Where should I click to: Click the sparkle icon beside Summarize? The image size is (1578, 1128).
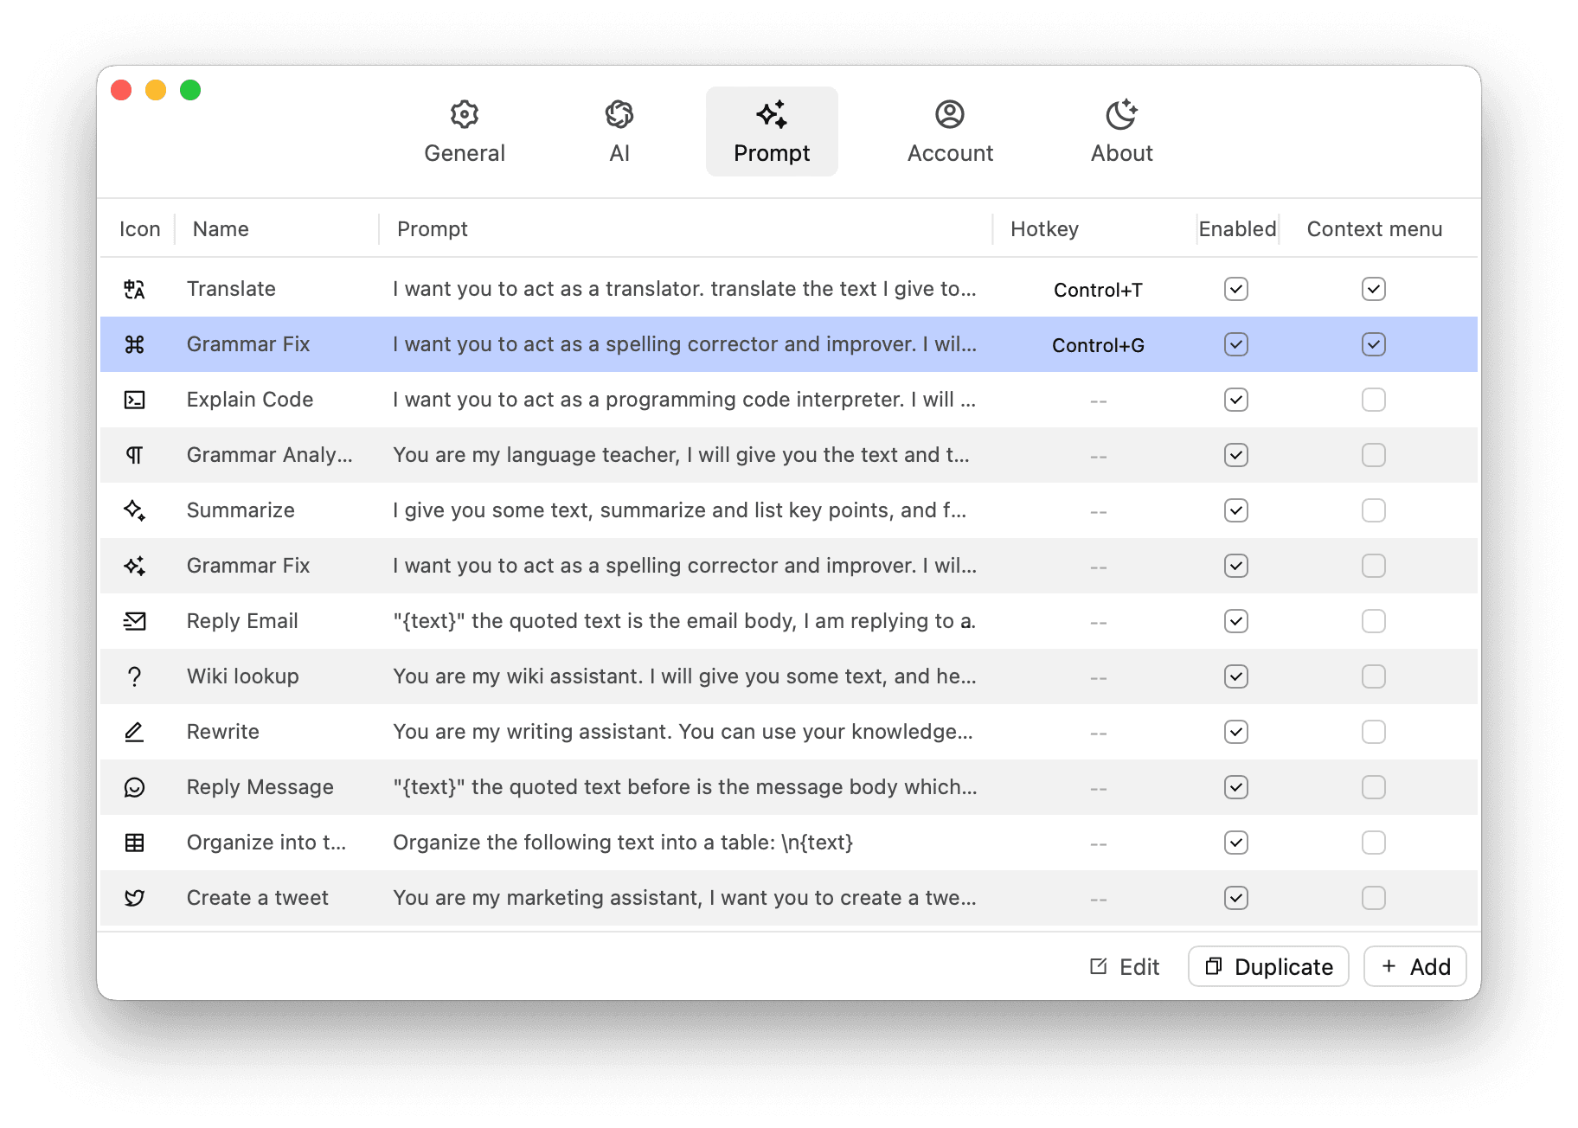(x=134, y=510)
